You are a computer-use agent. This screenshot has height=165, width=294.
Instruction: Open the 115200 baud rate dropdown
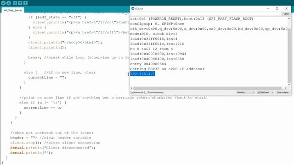pos(265,93)
